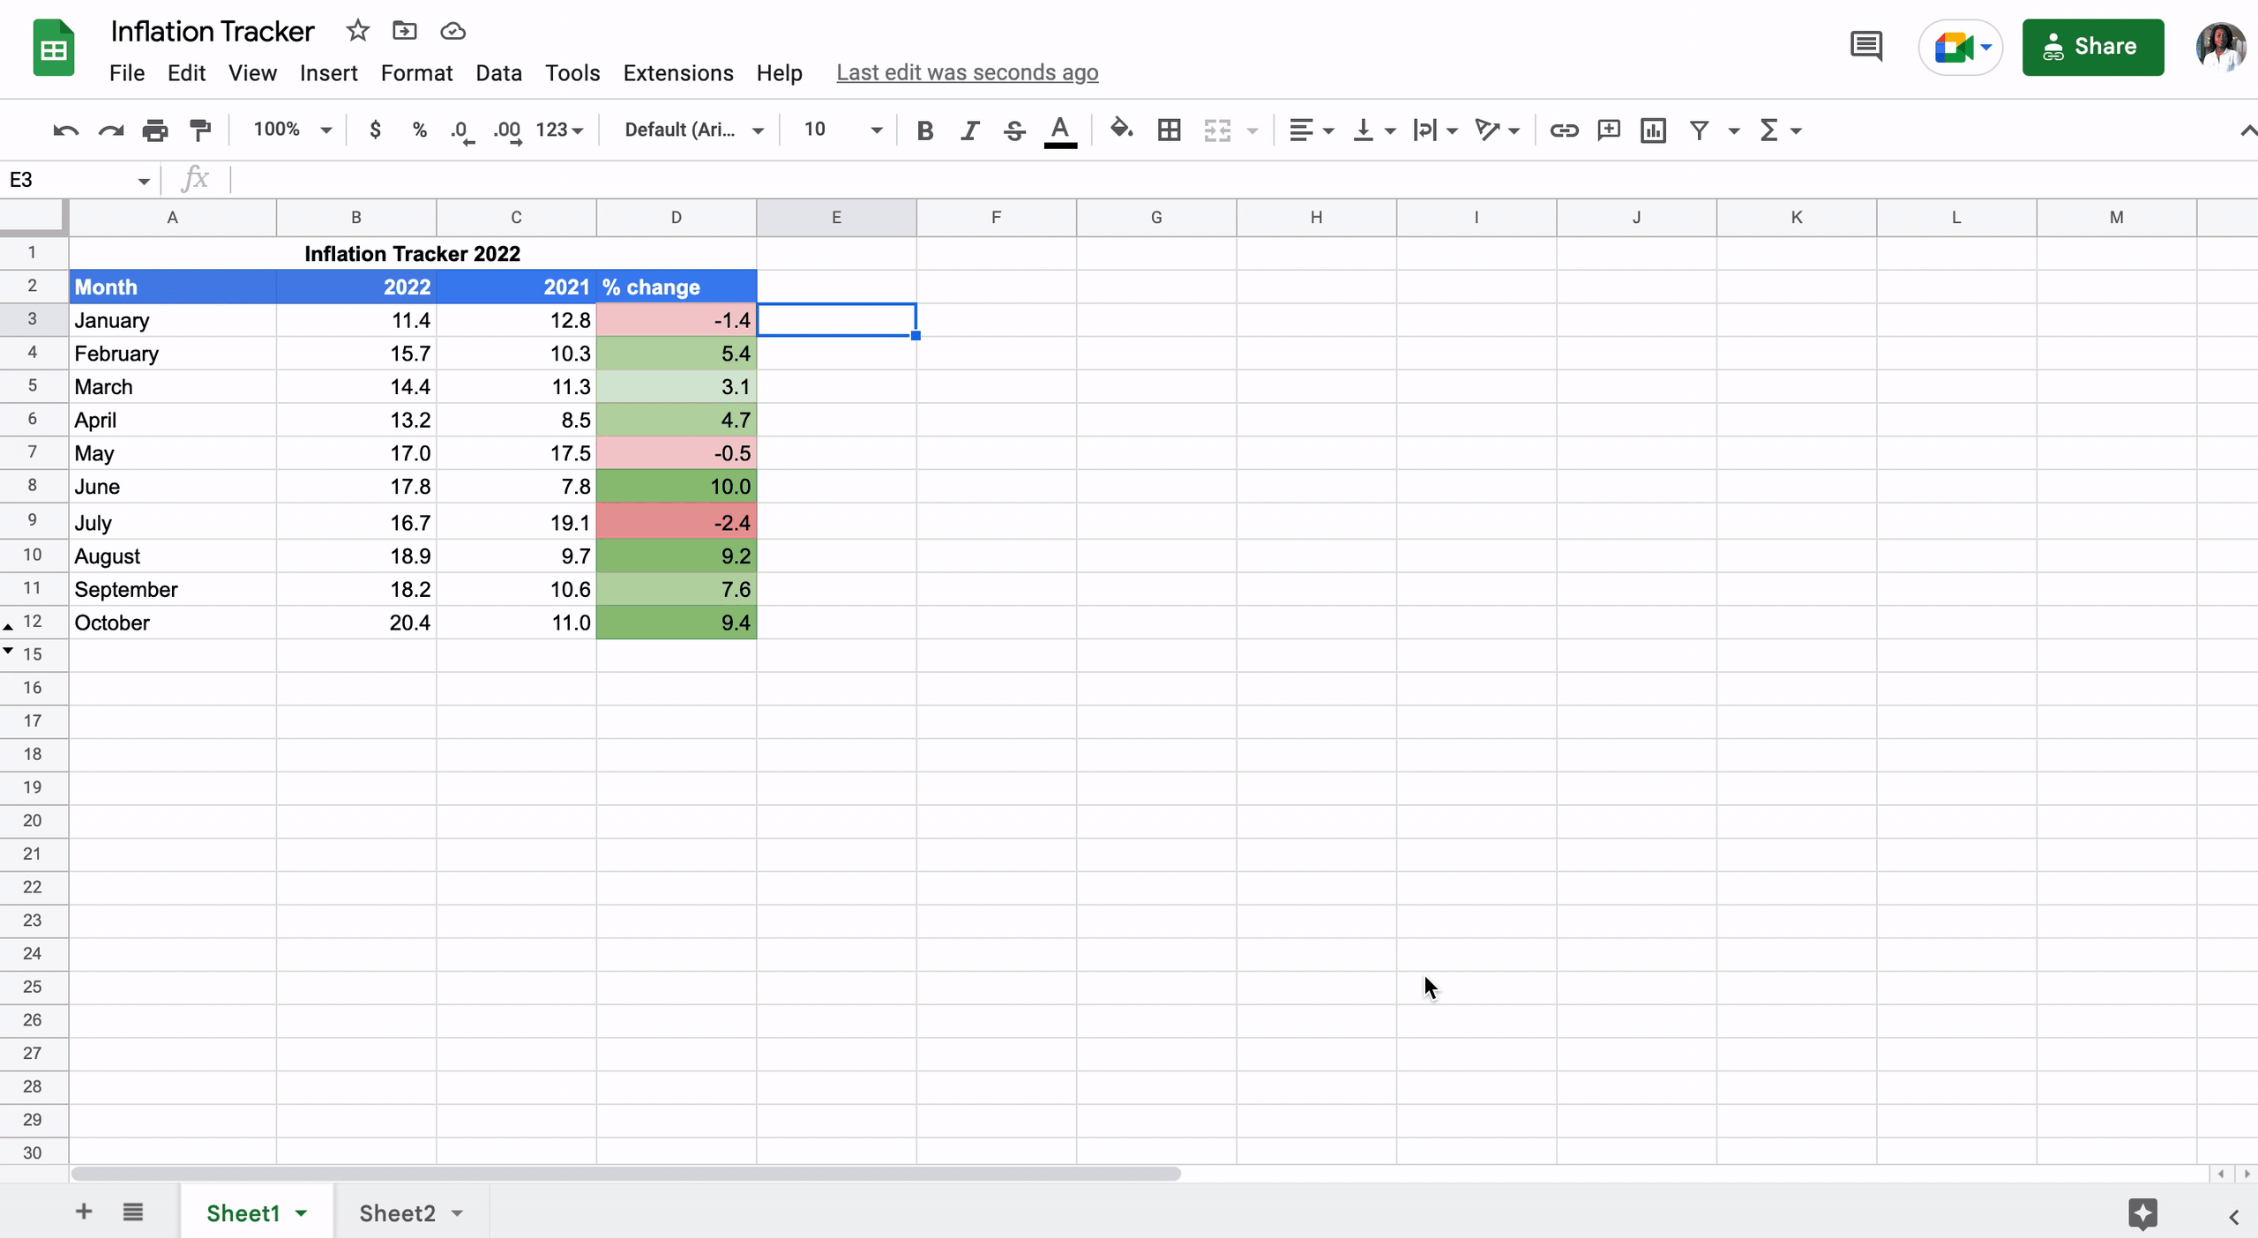Open the Format menu
The height and width of the screenshot is (1238, 2258).
(x=416, y=73)
